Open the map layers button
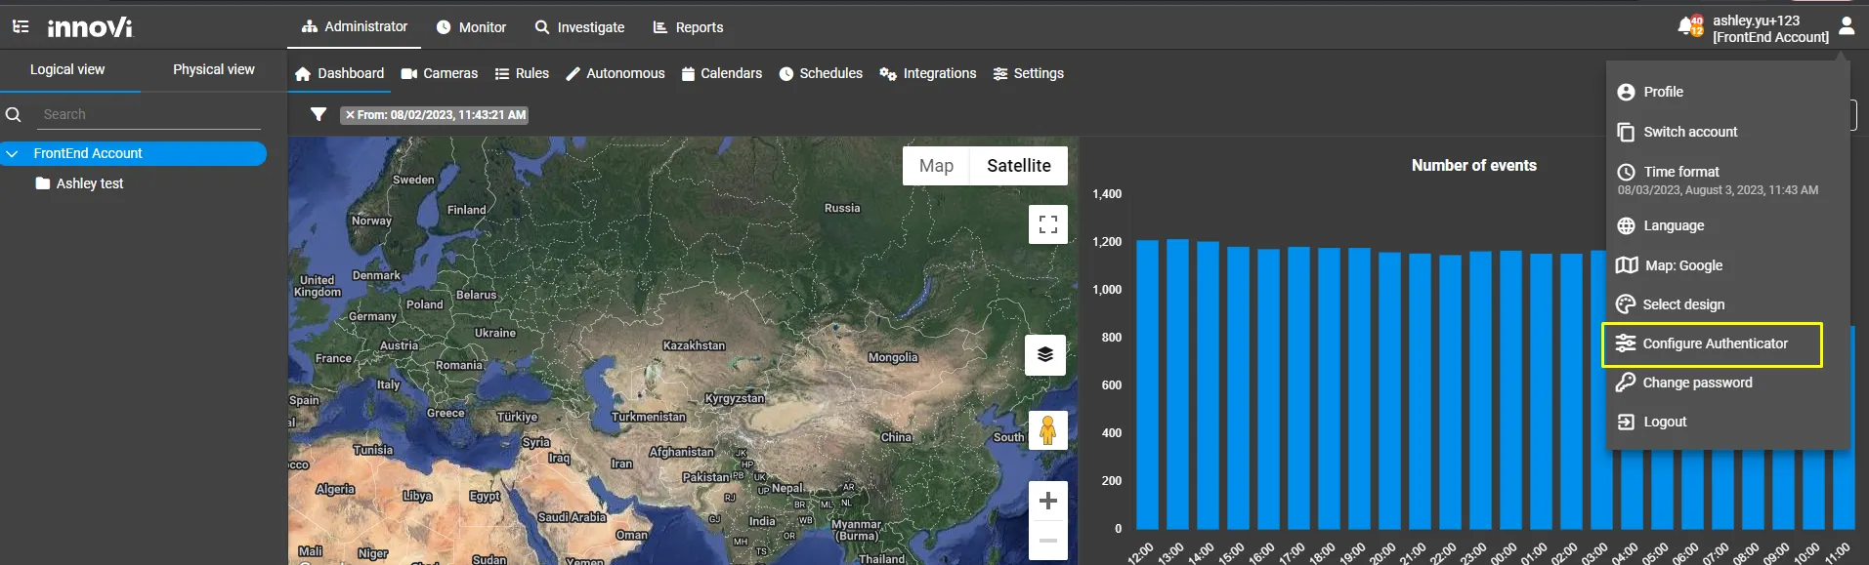 [x=1044, y=354]
